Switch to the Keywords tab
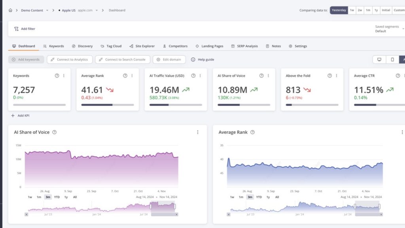Viewport: 405px width, 228px height. pos(53,46)
